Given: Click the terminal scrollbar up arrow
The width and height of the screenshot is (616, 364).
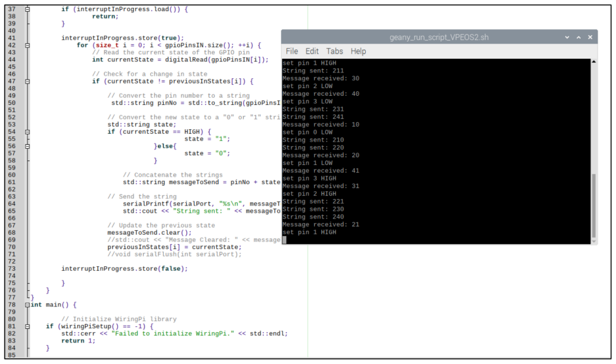Looking at the screenshot, I should click(x=594, y=61).
